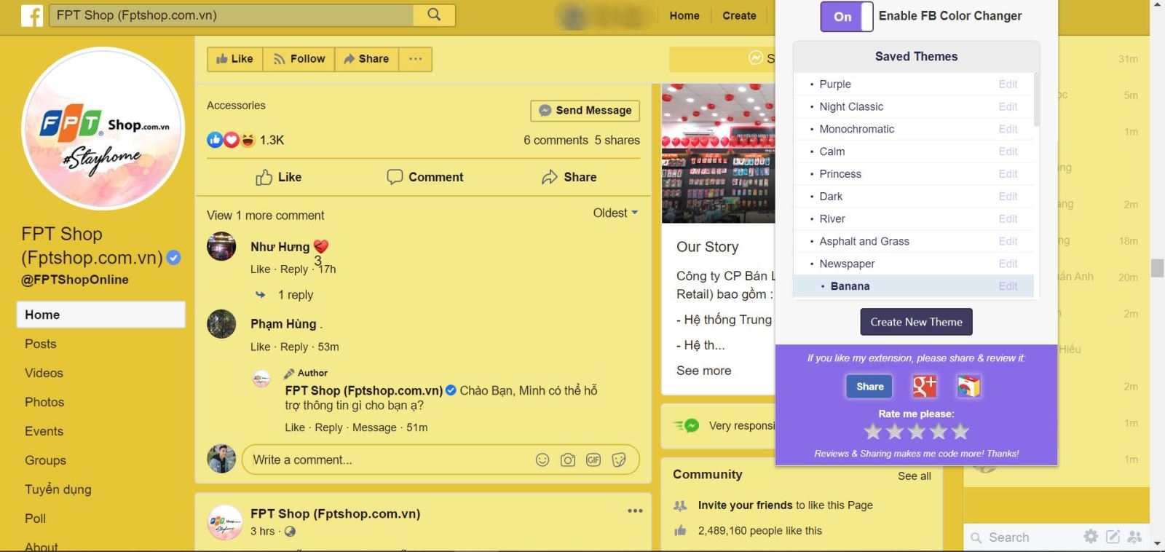The height and width of the screenshot is (552, 1165).
Task: Click the Share page button
Action: click(x=366, y=59)
